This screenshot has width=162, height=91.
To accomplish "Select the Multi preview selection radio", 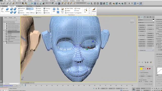I will 149,81.
